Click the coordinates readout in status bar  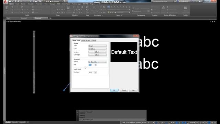tap(131, 123)
